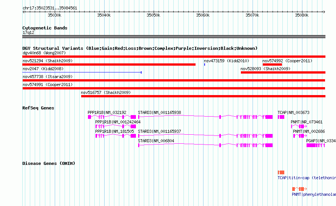Click the Disease Genes (OMIM) track title
The height and width of the screenshot is (206, 336).
point(49,163)
